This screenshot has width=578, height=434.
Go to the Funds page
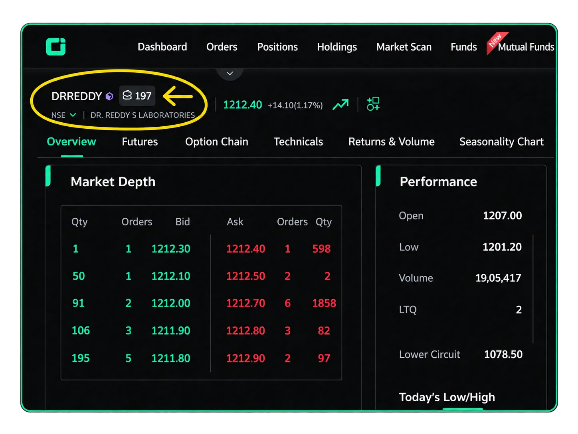coord(464,47)
